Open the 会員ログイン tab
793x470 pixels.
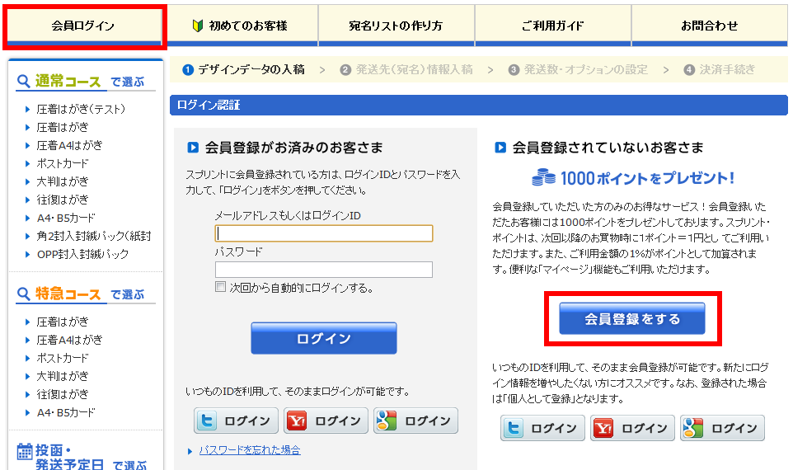(84, 26)
